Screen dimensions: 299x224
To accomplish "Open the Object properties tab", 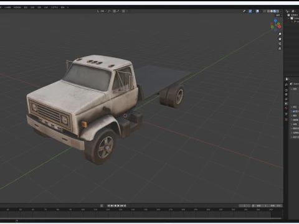I will (x=286, y=114).
